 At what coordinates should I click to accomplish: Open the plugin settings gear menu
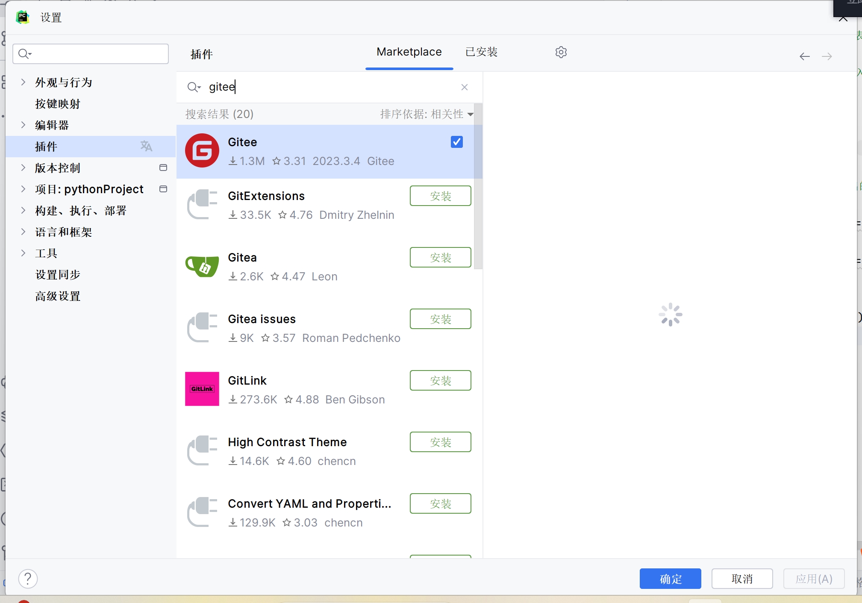click(561, 52)
